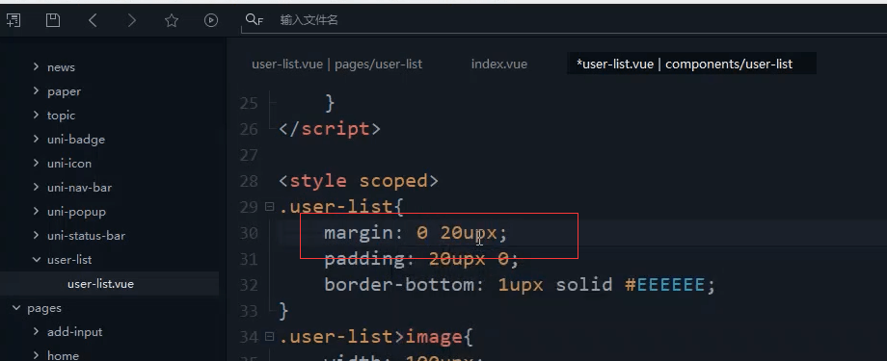Viewport: 887px width, 361px height.
Task: Switch to user-list.vue pages/user-list tab
Action: point(337,64)
